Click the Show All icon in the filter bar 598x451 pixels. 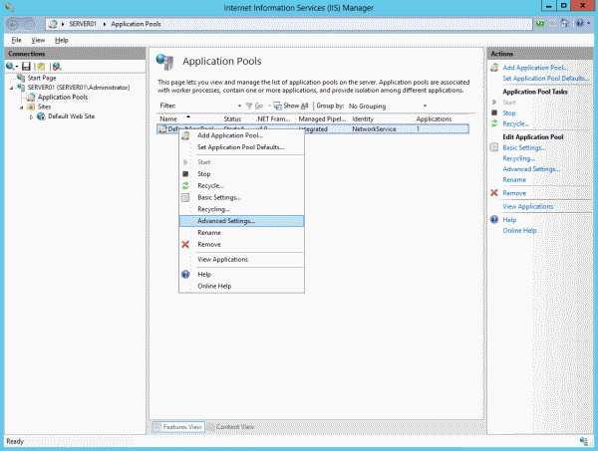pyautogui.click(x=278, y=106)
